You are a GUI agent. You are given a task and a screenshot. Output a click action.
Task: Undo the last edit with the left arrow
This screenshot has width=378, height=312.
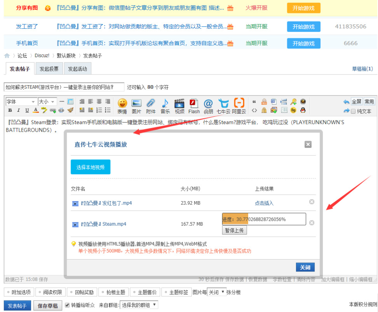tap(346, 102)
